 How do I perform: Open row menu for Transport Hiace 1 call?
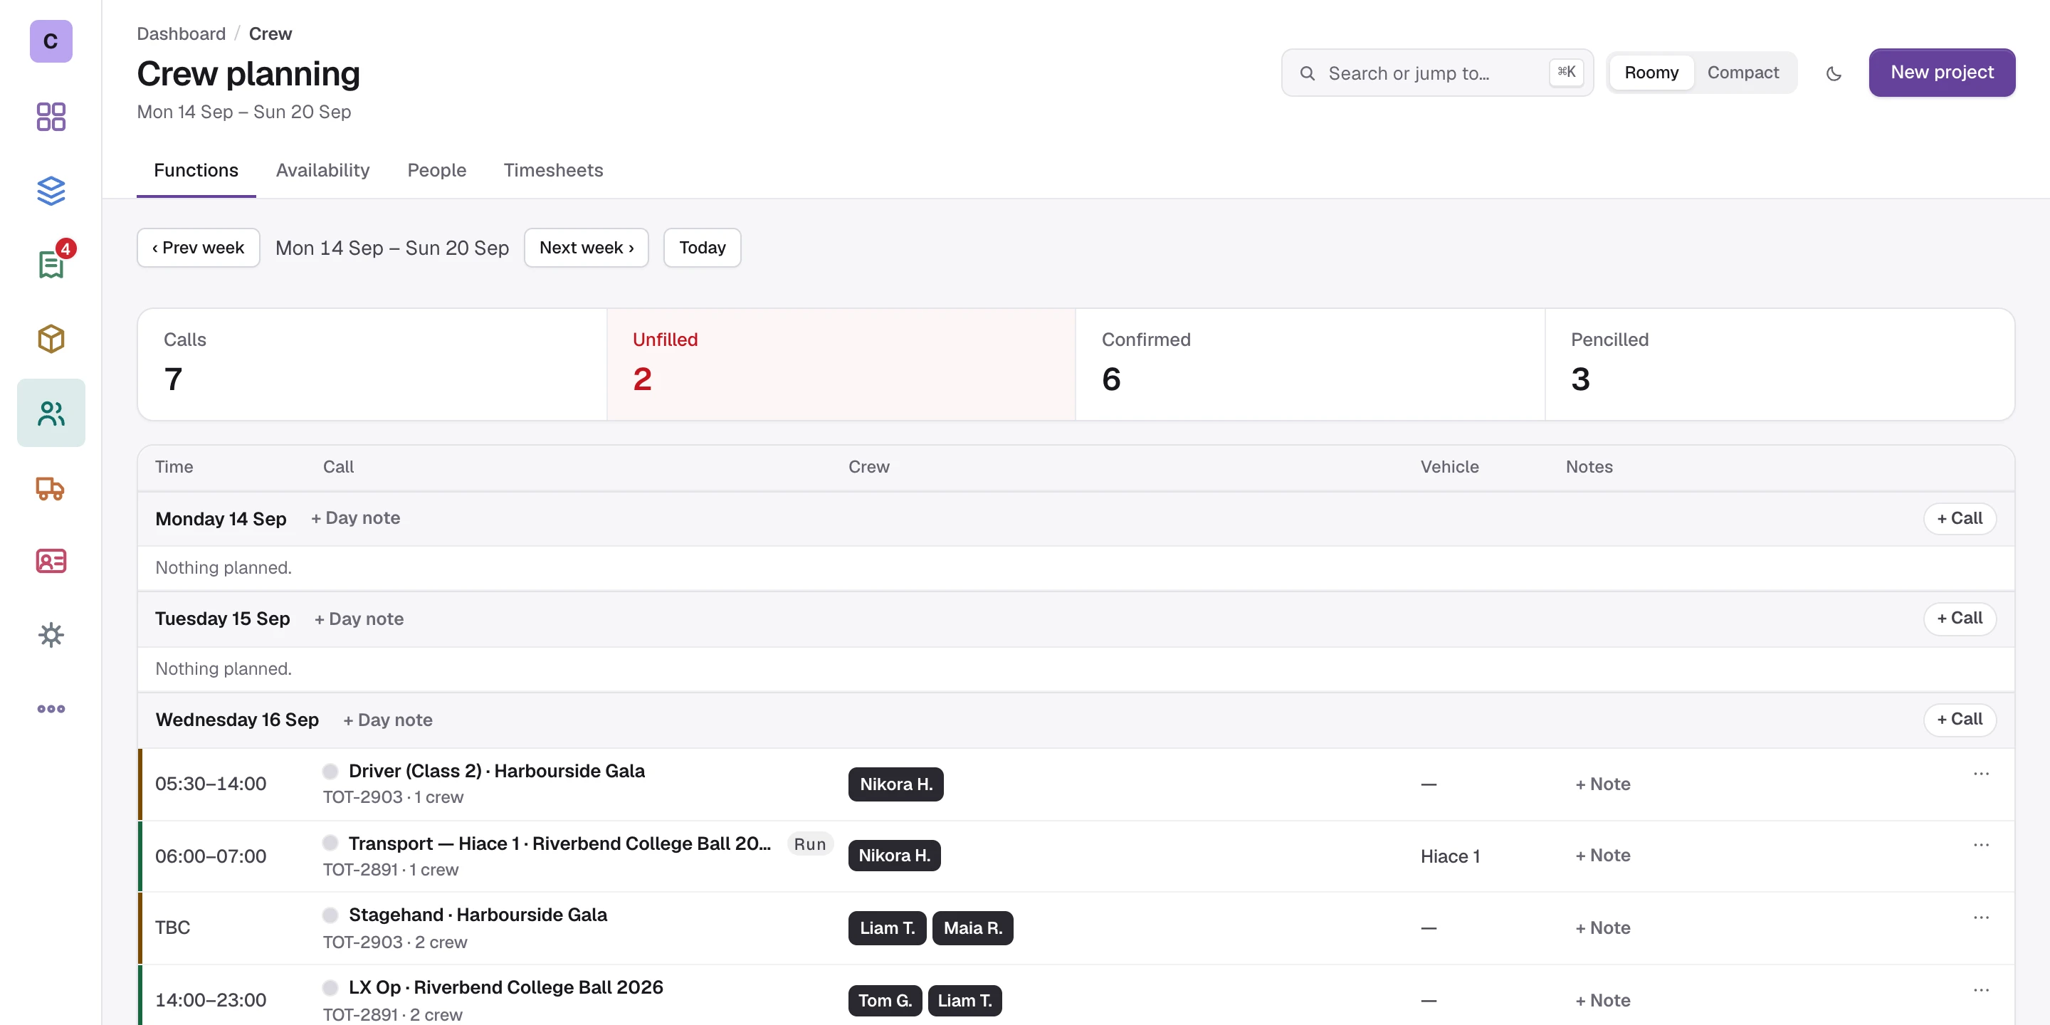tap(1981, 845)
